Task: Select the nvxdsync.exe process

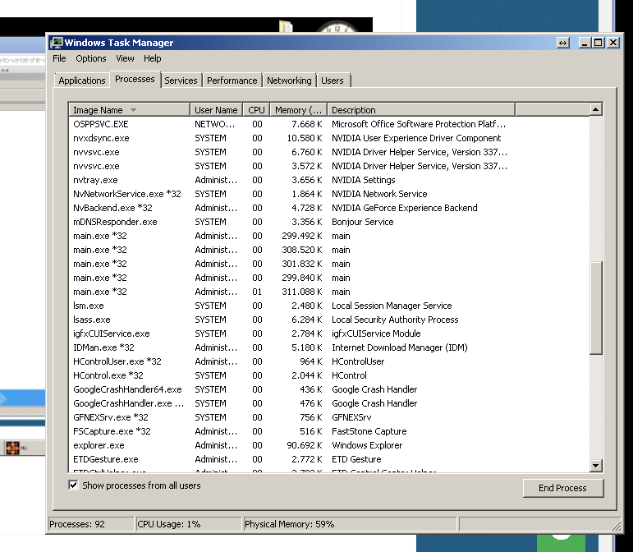Action: point(329,138)
